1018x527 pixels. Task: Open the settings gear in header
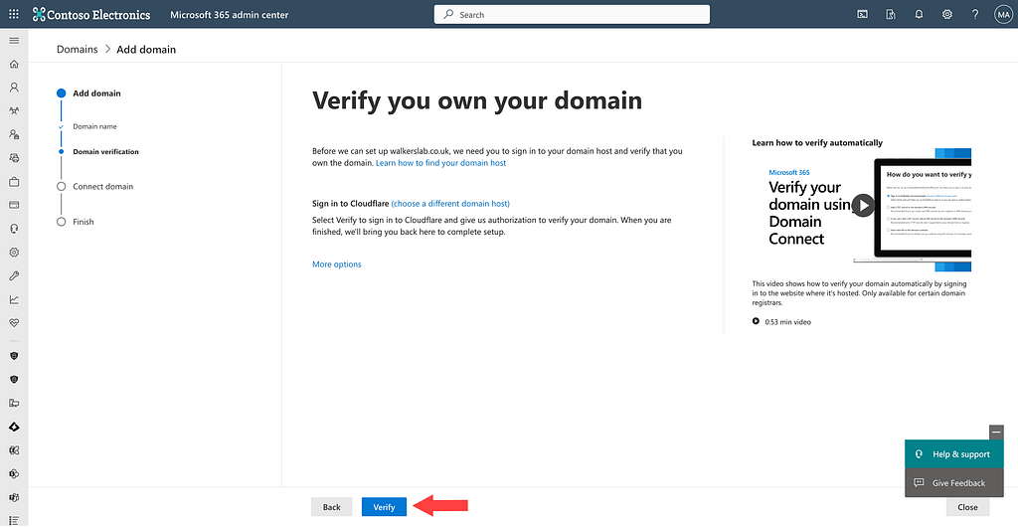[946, 15]
